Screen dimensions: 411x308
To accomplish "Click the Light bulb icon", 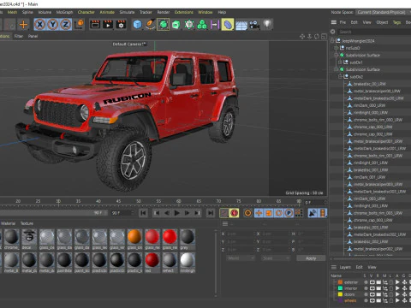I will point(267,24).
